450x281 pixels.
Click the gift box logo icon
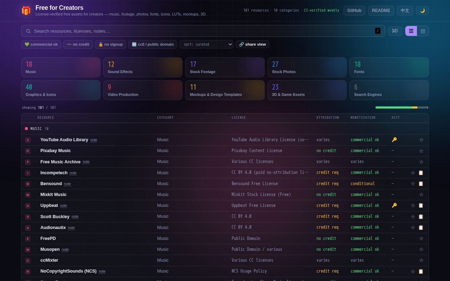pos(26,11)
